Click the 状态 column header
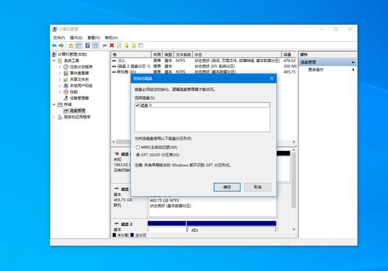 pos(237,55)
